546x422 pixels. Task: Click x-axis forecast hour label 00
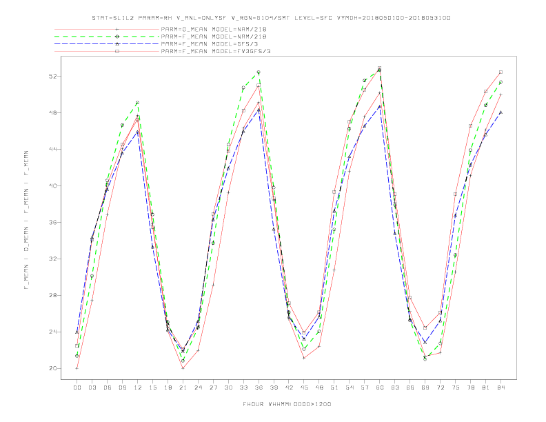coord(77,388)
